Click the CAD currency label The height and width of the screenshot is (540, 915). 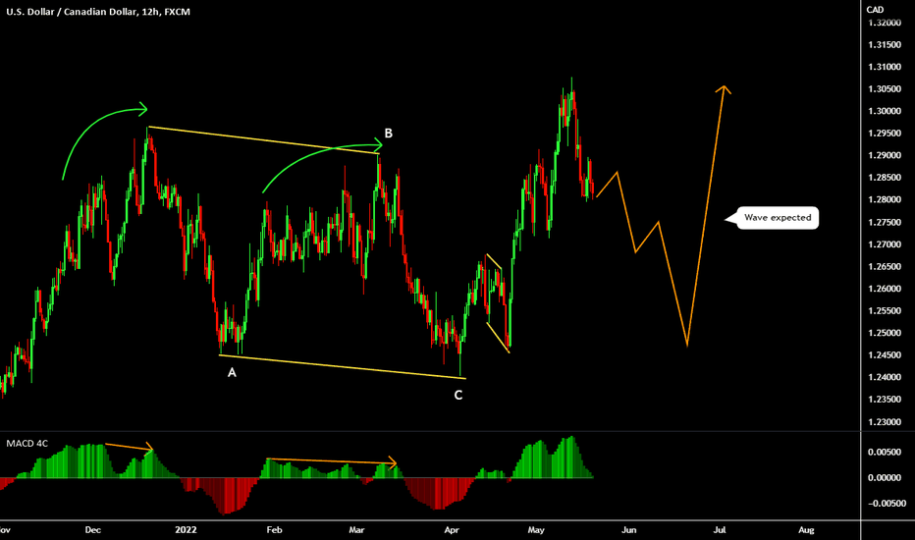[875, 10]
